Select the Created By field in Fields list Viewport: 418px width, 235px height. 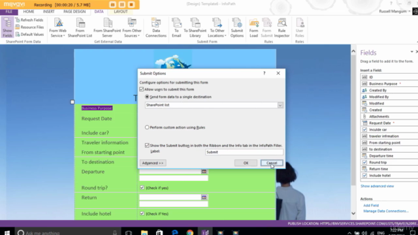click(389, 90)
